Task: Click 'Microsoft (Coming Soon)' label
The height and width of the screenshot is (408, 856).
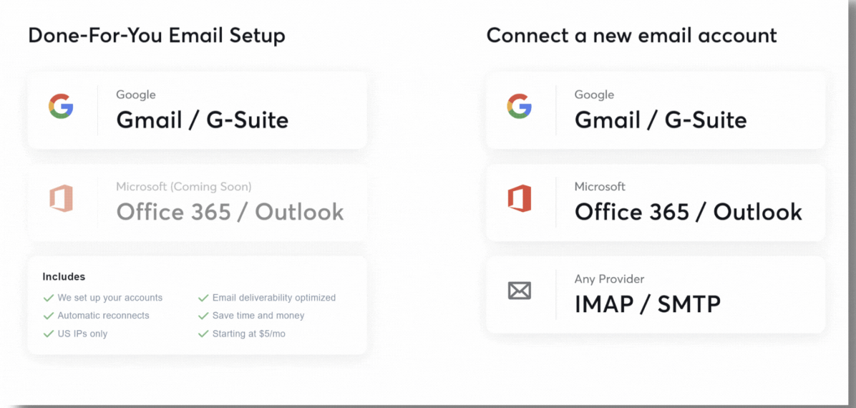Action: click(184, 188)
